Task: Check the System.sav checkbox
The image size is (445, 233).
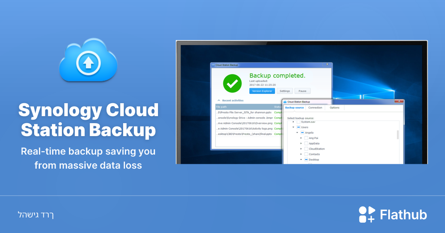Action: click(298, 122)
